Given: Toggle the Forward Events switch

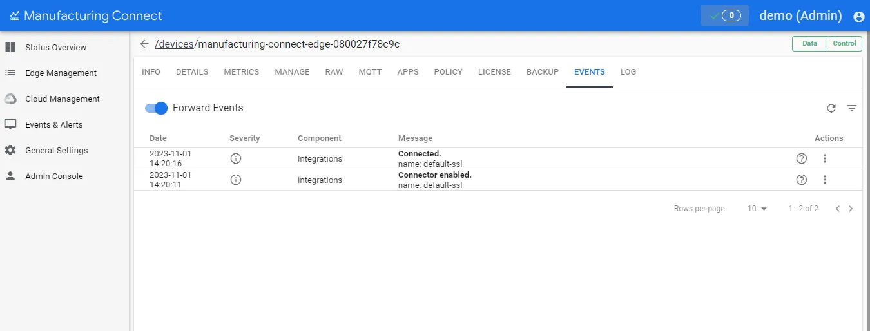Looking at the screenshot, I should (x=157, y=108).
